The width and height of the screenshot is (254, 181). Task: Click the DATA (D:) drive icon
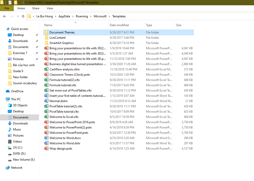pyautogui.click(x=10, y=154)
